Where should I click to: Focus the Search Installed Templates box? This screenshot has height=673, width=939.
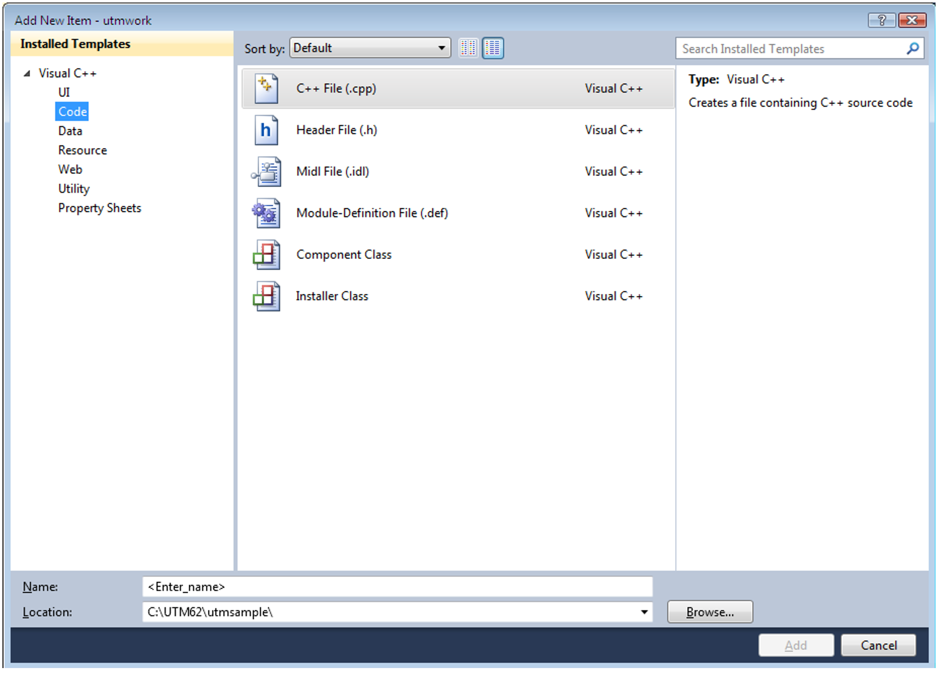click(791, 49)
